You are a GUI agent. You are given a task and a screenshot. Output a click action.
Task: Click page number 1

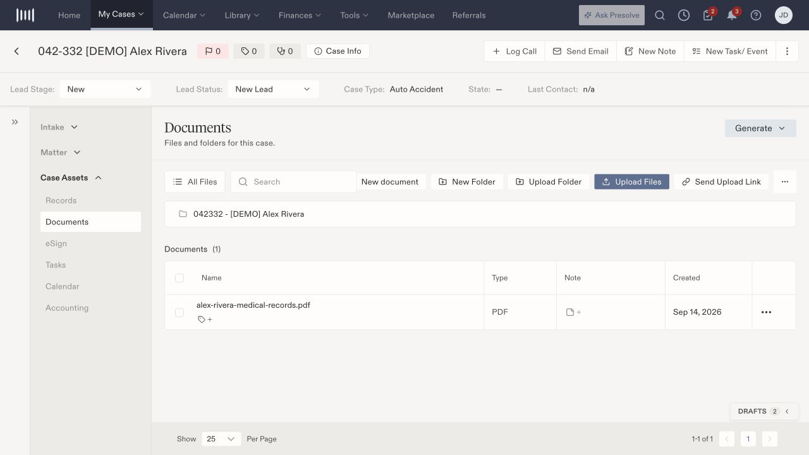[x=748, y=439]
